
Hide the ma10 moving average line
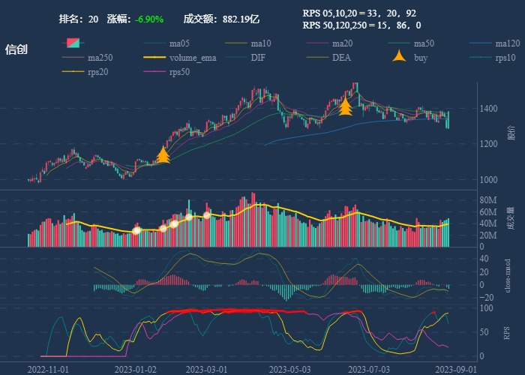260,43
